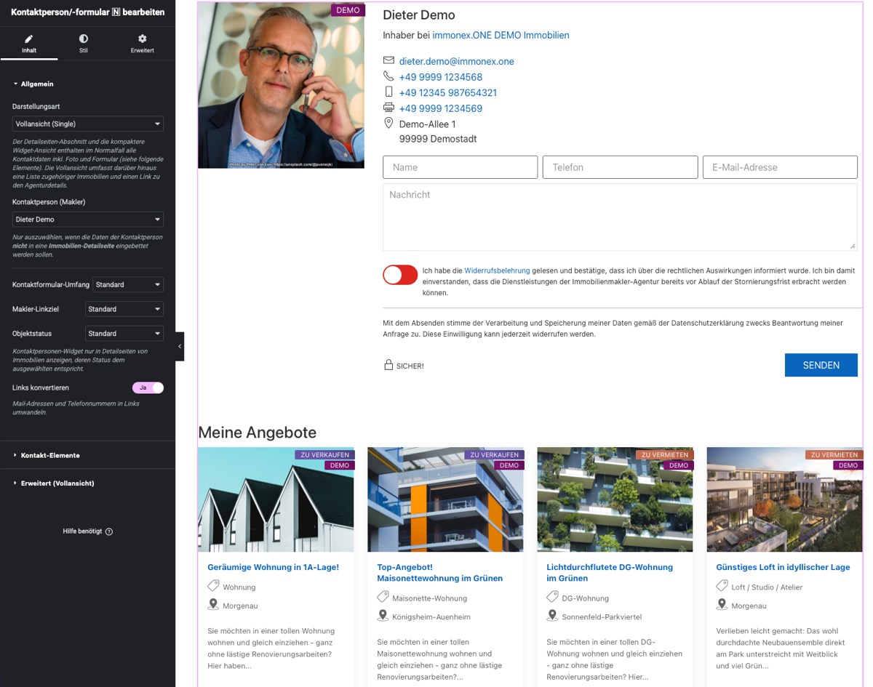Open the Geräumige Wohnung in 1A-Lage! listing
The width and height of the screenshot is (873, 687).
(x=273, y=567)
